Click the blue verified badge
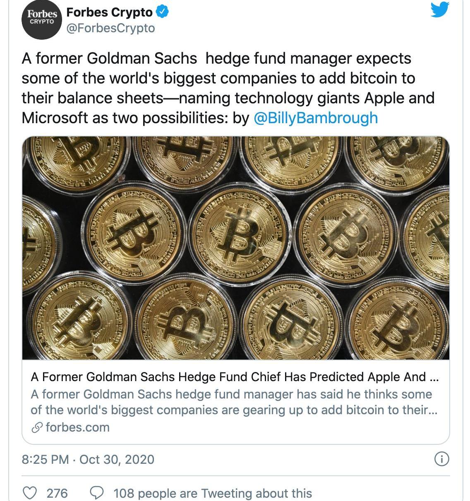Image resolution: width=470 pixels, height=501 pixels. pyautogui.click(x=162, y=13)
